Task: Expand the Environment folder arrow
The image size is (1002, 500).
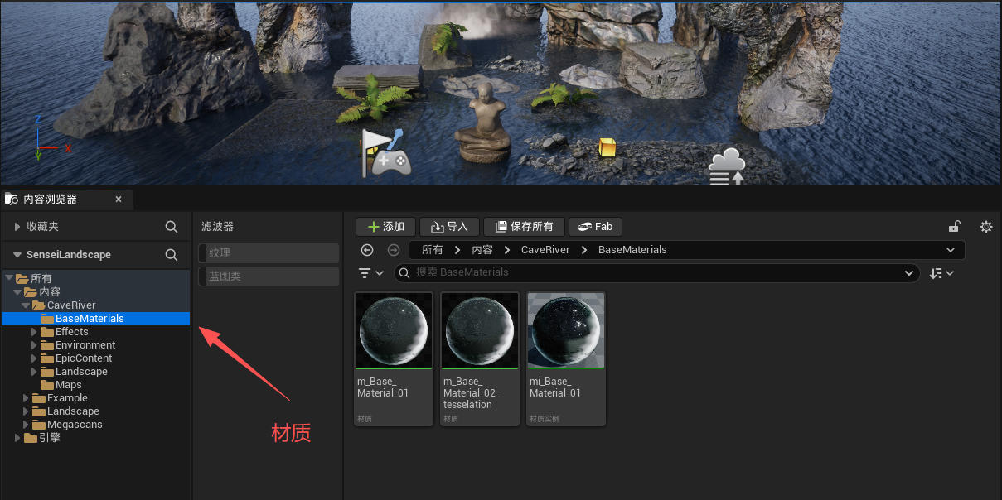Action: pos(34,345)
